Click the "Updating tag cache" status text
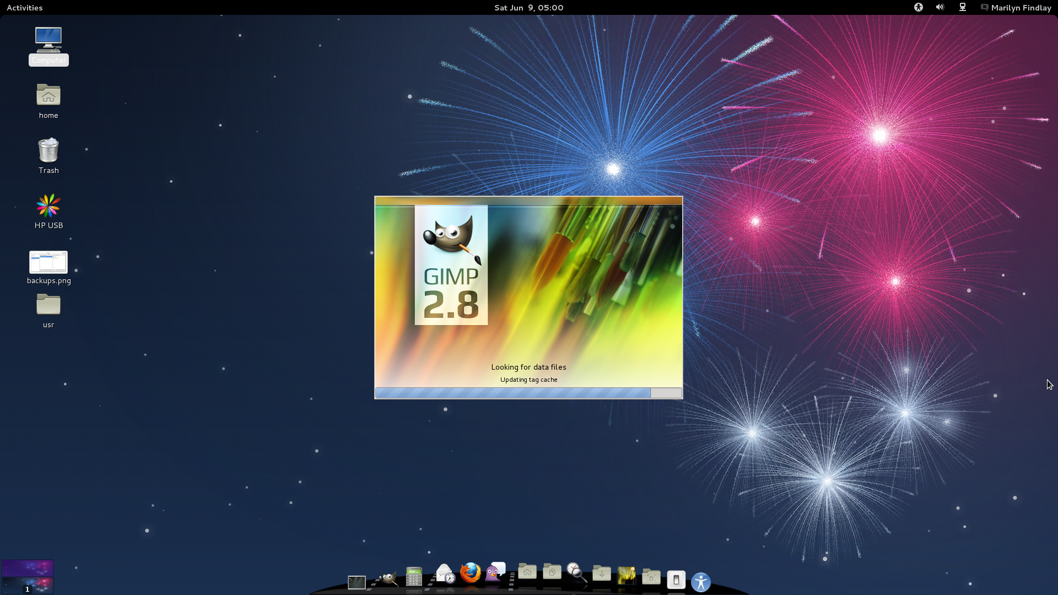The width and height of the screenshot is (1058, 595). coord(528,380)
